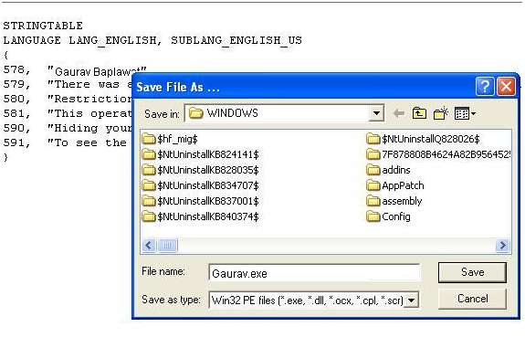
Task: Click the horizontal scrollbar thumb
Action: 167,246
